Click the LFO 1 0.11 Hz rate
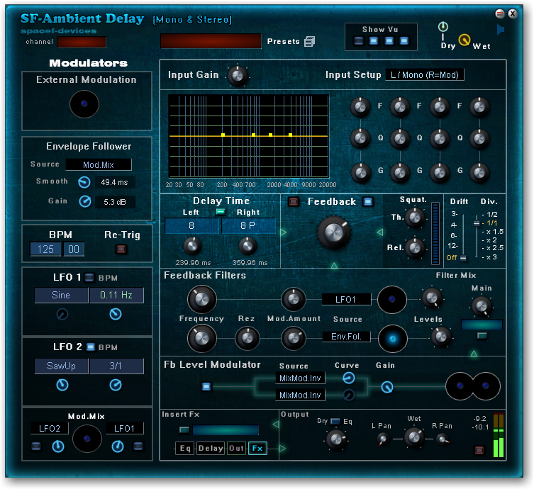534x489 pixels. tap(116, 295)
